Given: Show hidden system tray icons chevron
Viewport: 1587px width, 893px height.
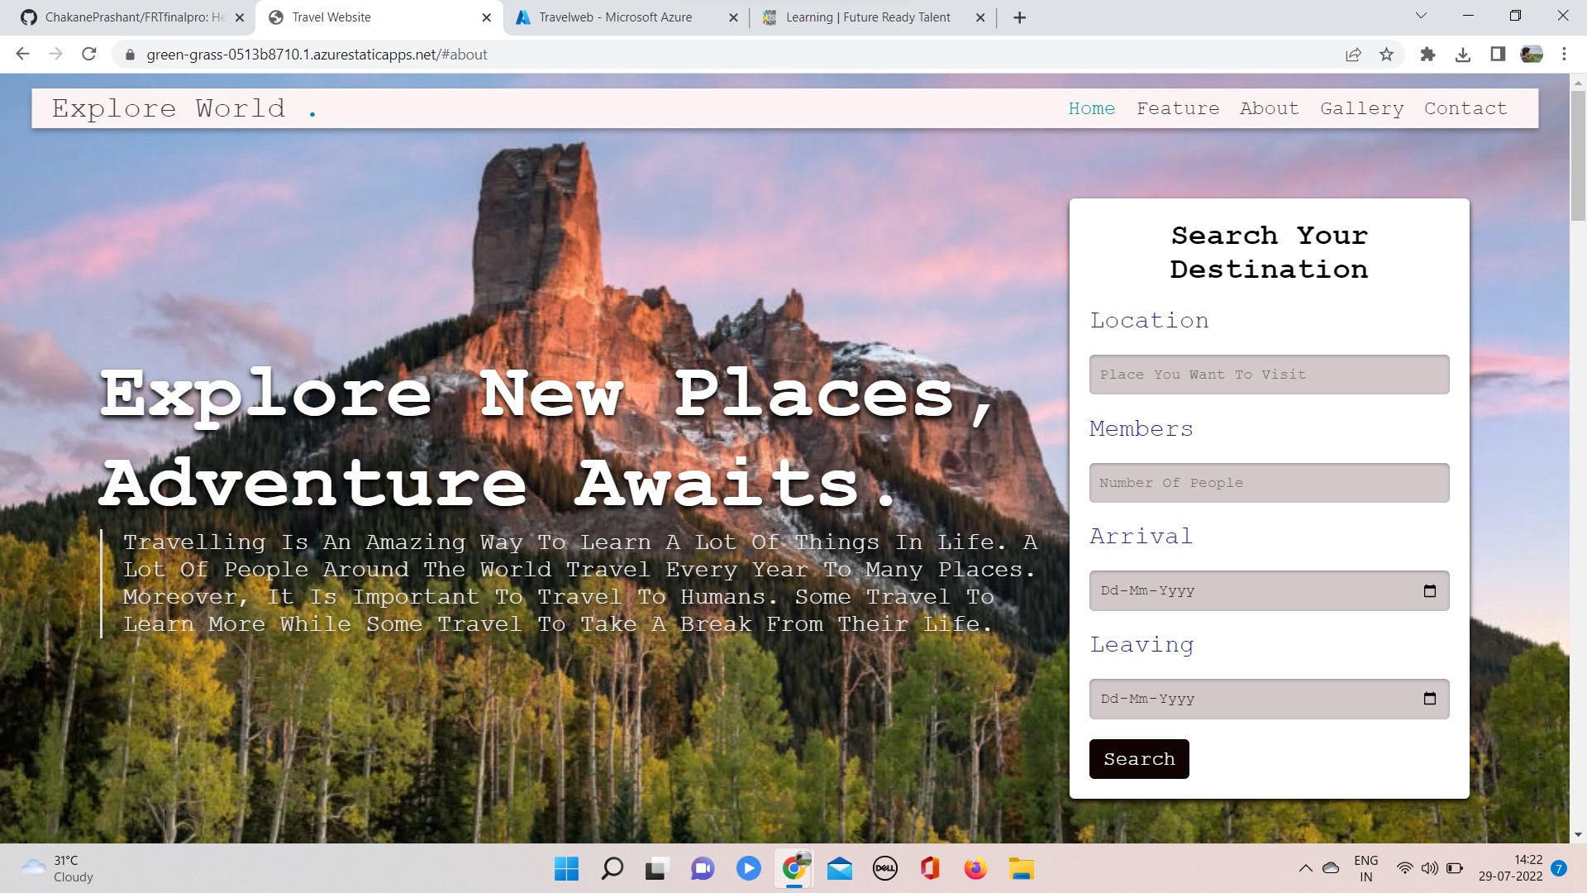Looking at the screenshot, I should 1305,868.
